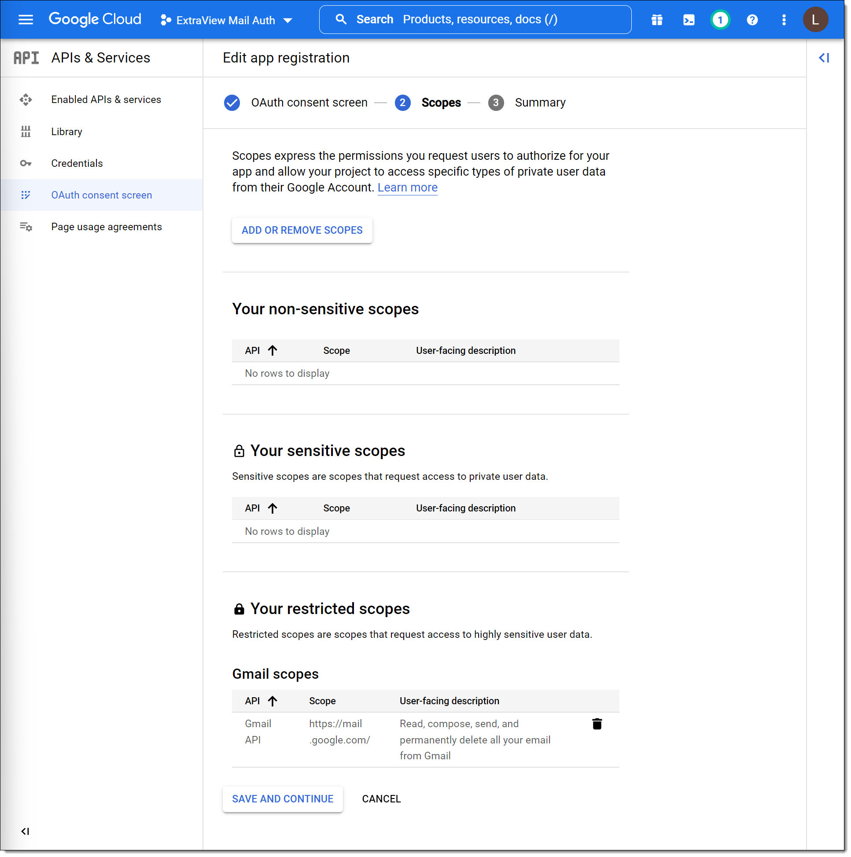Viewport: 851px width, 857px height.
Task: Open the Library page
Action: click(101, 132)
